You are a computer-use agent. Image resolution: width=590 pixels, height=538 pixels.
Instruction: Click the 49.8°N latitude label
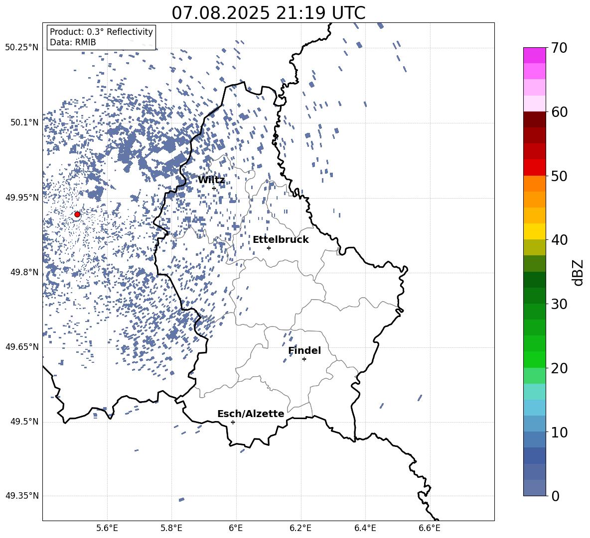pyautogui.click(x=24, y=272)
